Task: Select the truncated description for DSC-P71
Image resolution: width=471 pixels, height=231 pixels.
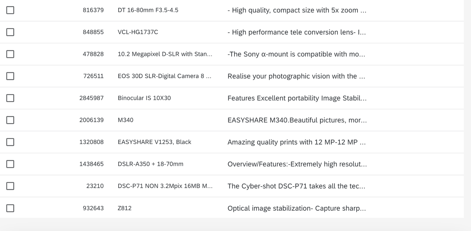Action: [297, 186]
